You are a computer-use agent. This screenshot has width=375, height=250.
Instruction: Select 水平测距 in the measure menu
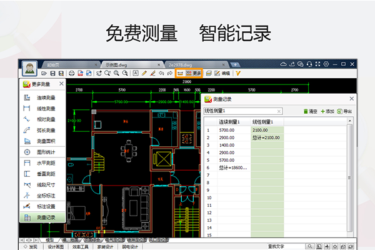[42, 163]
